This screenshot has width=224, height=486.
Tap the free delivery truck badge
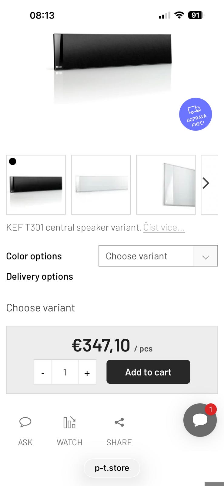pyautogui.click(x=196, y=114)
